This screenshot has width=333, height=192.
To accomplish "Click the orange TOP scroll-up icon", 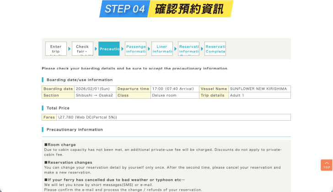I will (326, 165).
